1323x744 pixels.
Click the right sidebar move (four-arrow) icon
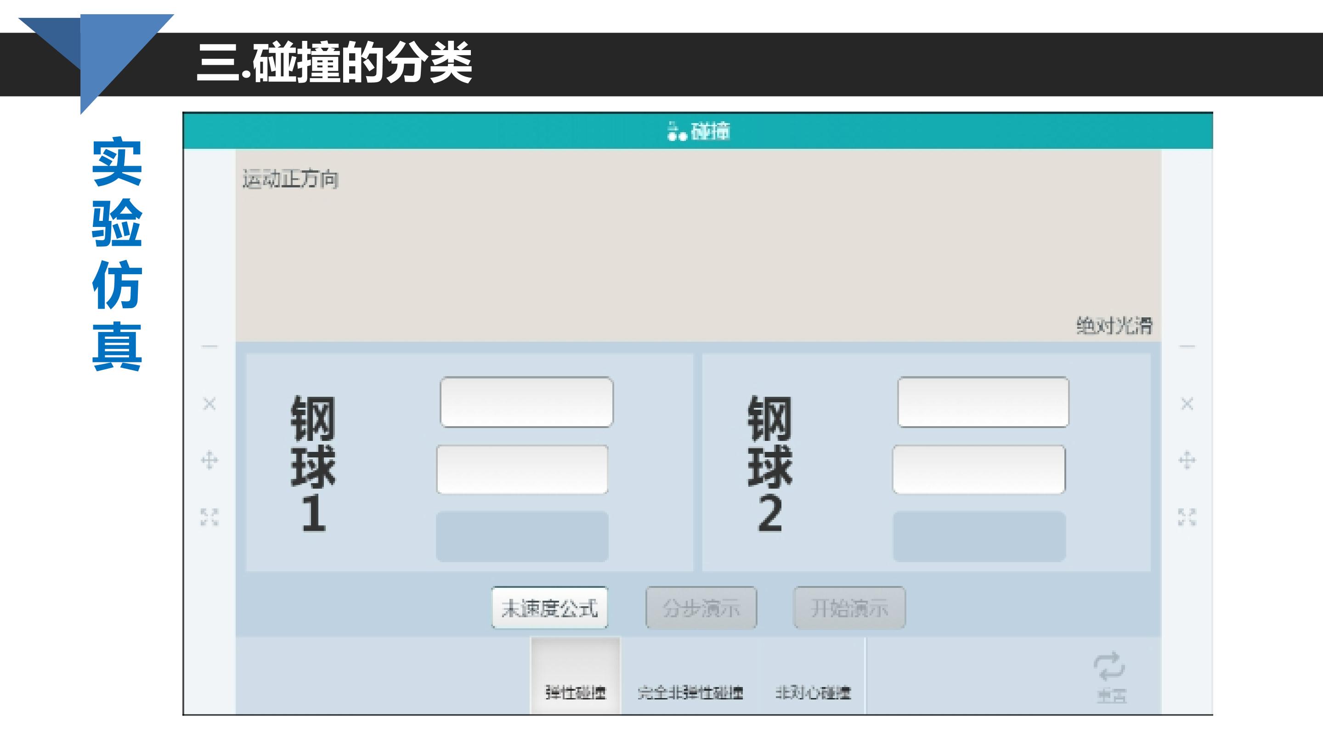[x=1187, y=460]
